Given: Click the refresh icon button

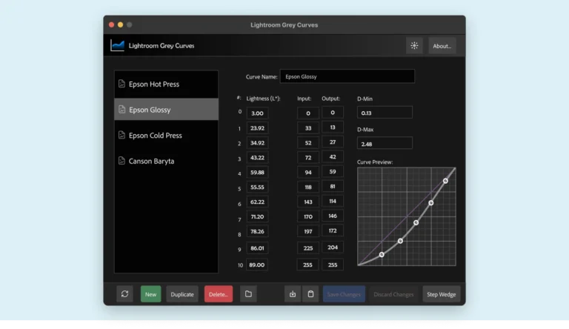Looking at the screenshot, I should point(124,293).
